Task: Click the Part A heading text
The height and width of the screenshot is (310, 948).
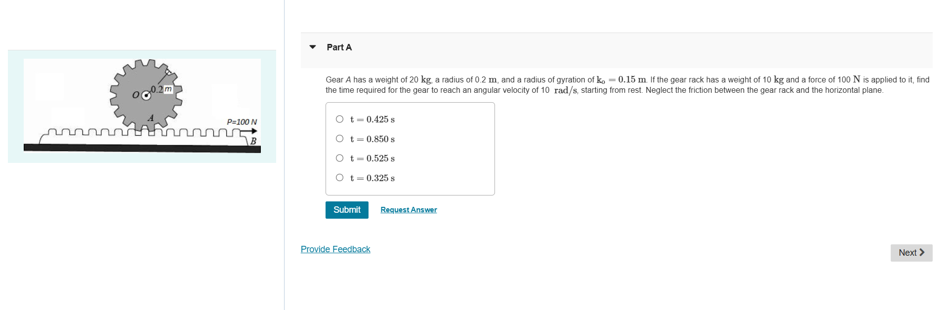Action: coord(338,47)
